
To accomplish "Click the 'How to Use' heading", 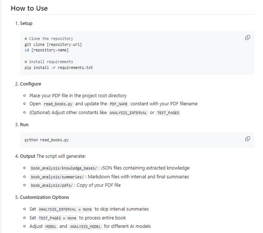I will pyautogui.click(x=29, y=8).
